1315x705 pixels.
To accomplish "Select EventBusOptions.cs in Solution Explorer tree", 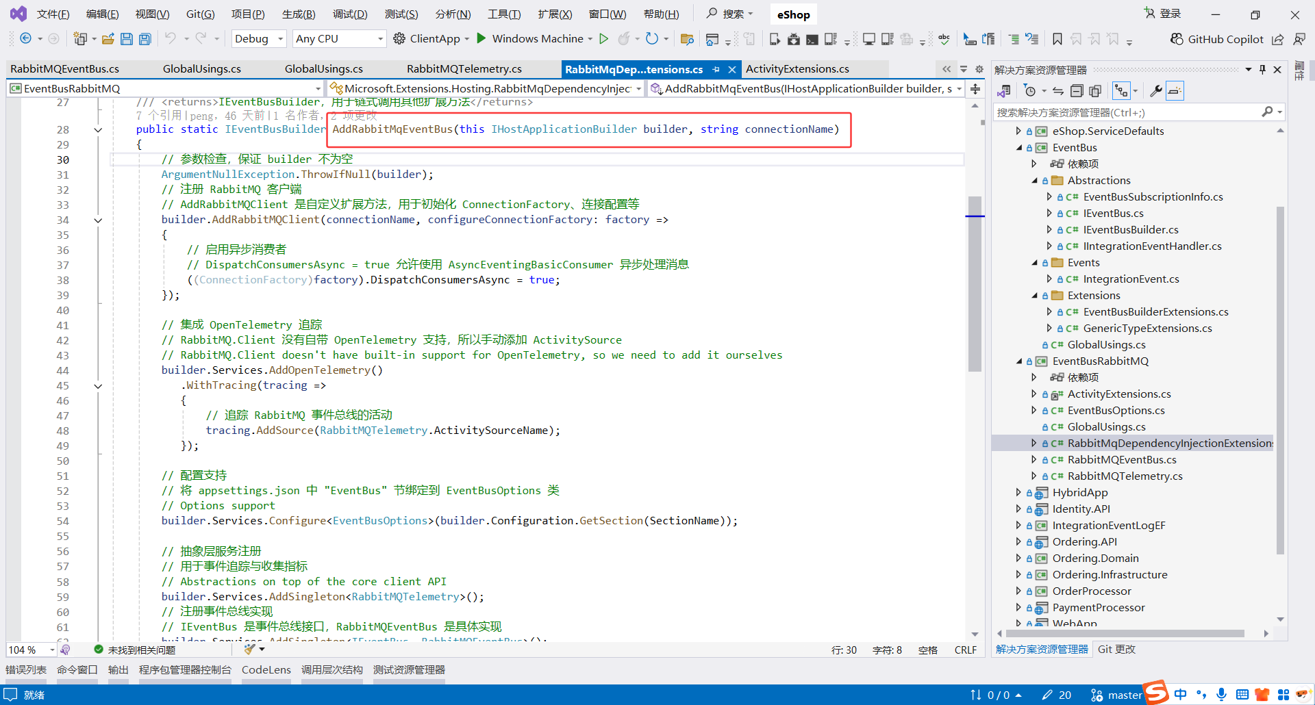I will 1116,410.
